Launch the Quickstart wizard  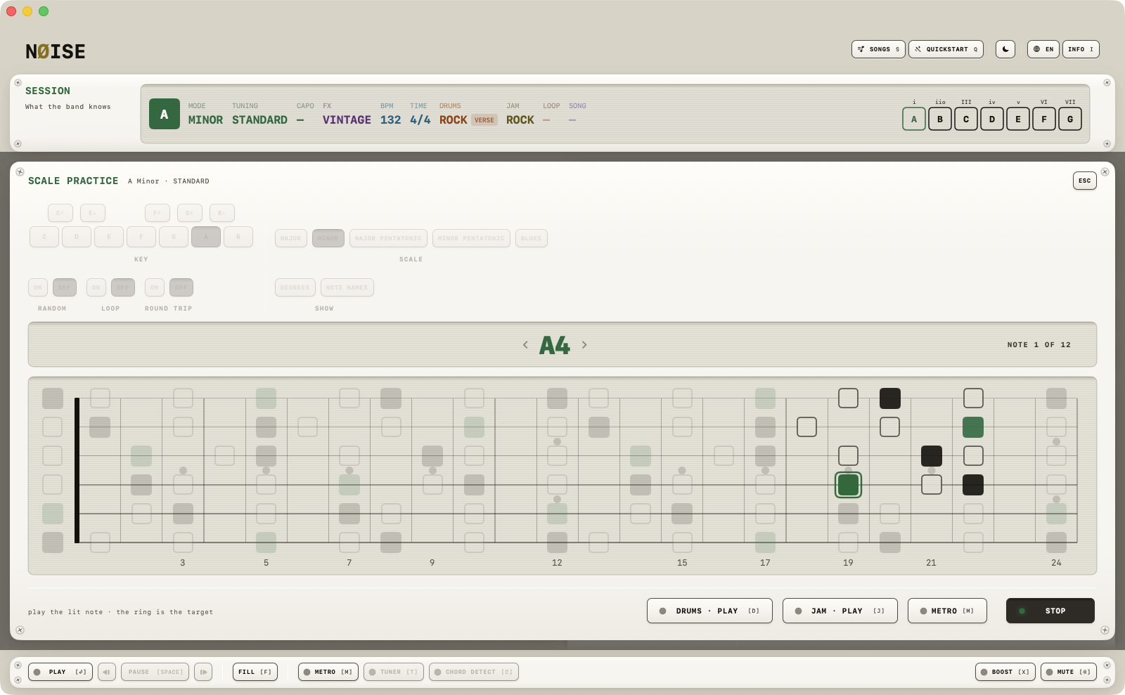click(x=946, y=49)
